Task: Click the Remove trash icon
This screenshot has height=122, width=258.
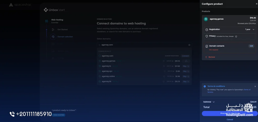Action: [206, 57]
